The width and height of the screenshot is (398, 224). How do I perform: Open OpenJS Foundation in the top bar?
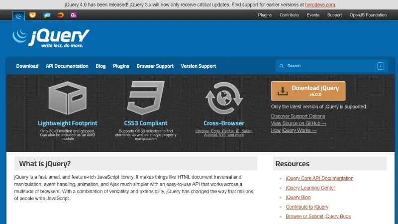(x=368, y=15)
